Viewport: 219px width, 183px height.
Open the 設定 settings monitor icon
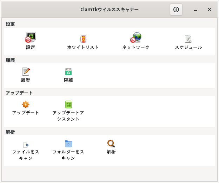point(31,38)
